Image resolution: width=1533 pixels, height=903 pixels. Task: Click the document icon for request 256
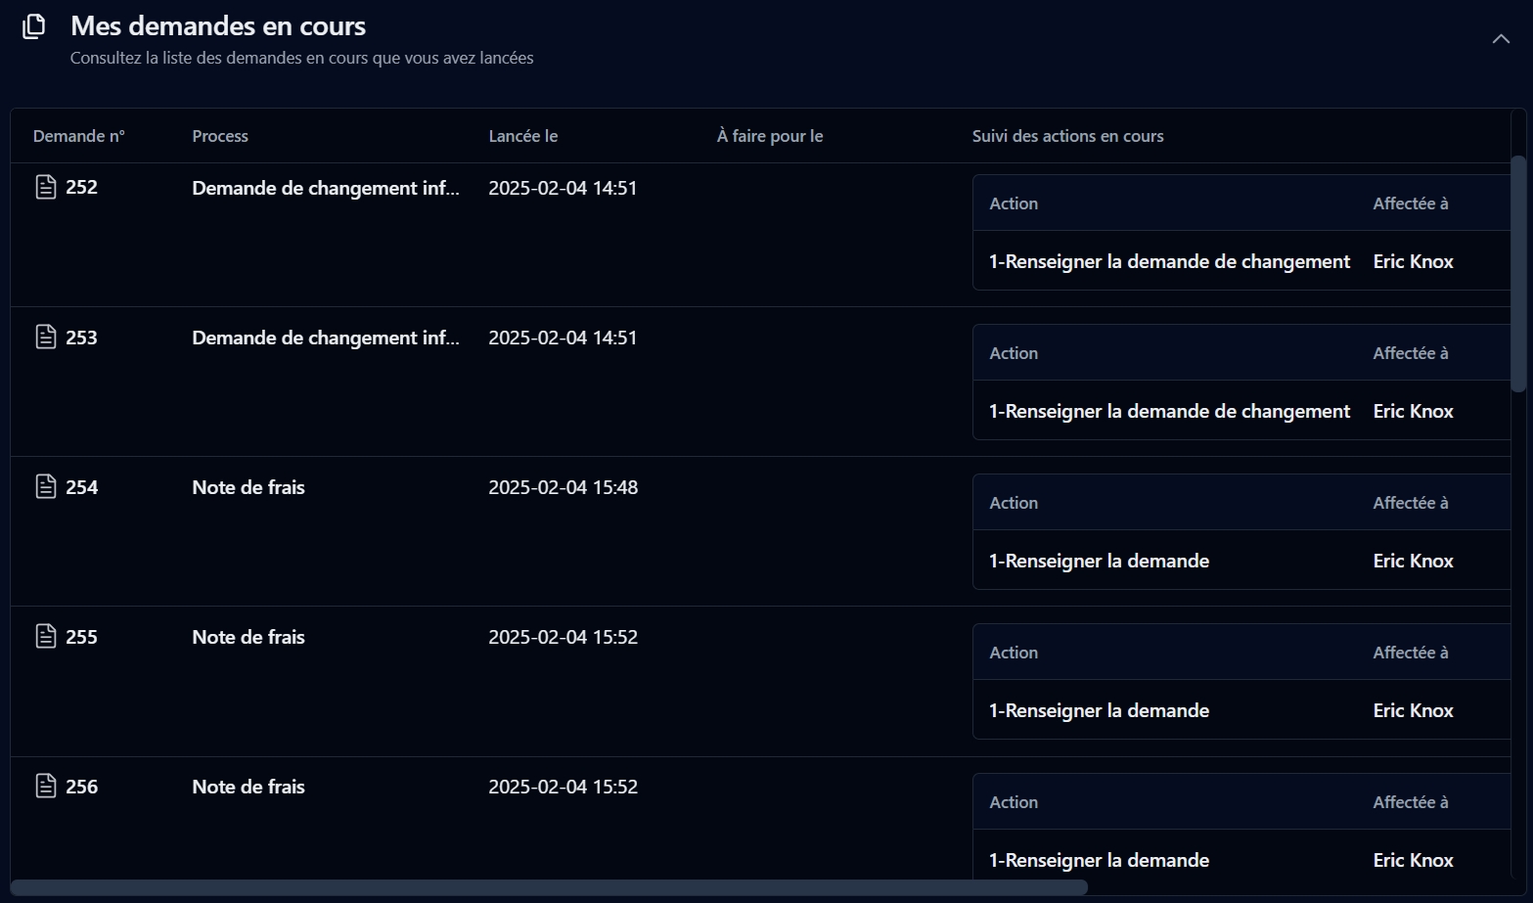(x=46, y=787)
